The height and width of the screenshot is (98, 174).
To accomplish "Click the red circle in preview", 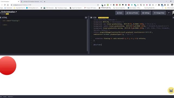I will coord(8,66).
